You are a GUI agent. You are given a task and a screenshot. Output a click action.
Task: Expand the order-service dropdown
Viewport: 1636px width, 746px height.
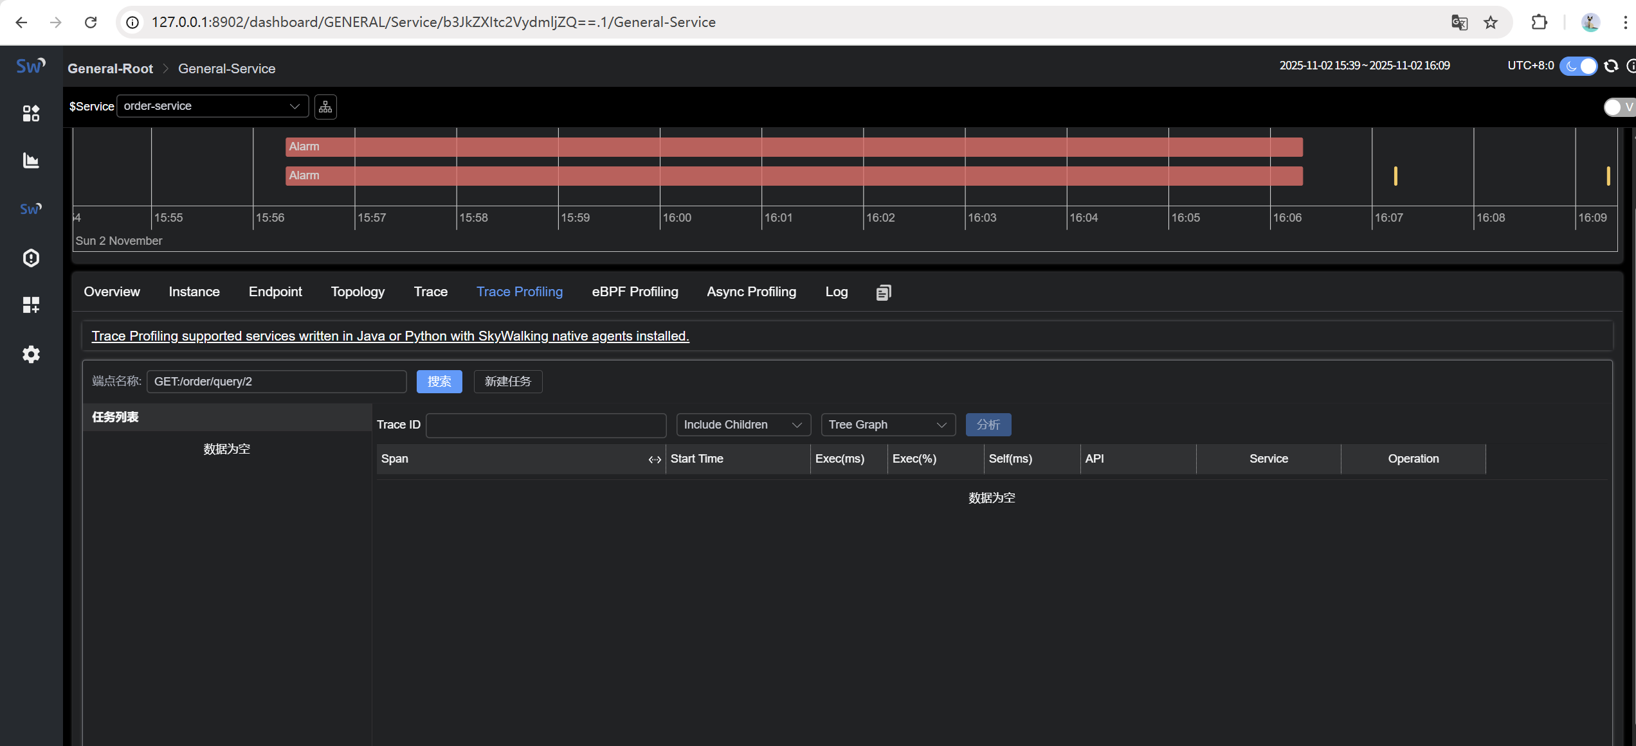point(212,106)
